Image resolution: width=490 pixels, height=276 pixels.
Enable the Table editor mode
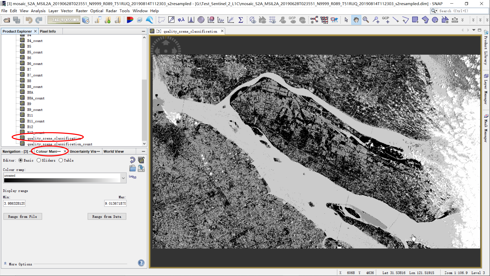coord(61,160)
